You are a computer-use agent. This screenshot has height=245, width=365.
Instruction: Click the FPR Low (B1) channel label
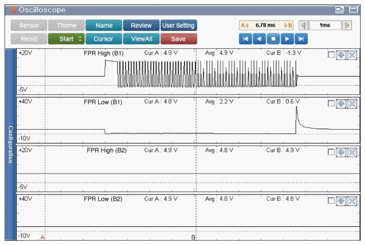coord(103,102)
